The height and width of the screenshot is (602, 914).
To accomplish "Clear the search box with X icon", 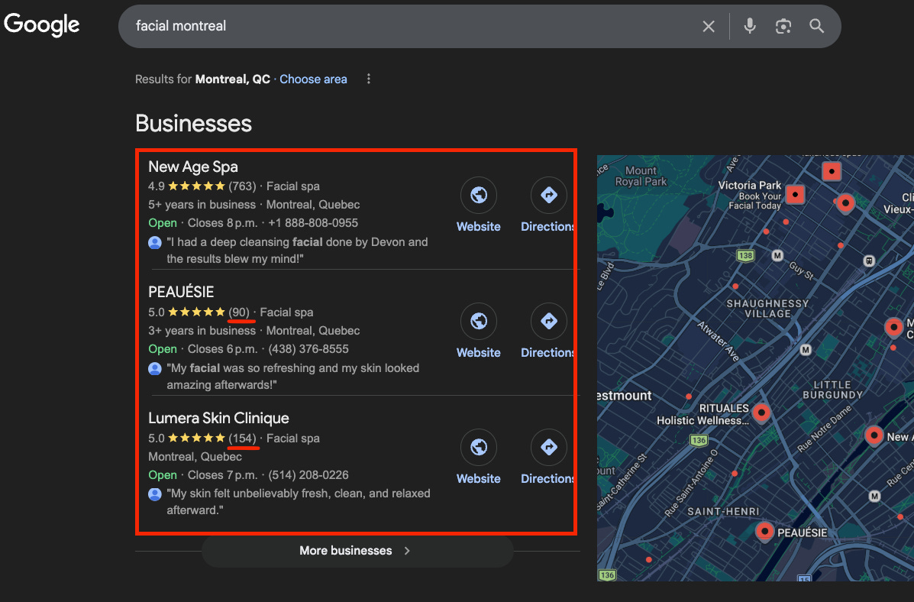I will tap(709, 26).
